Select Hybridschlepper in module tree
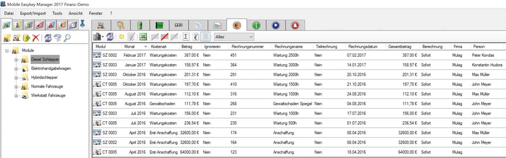Image resolution: width=506 pixels, height=158 pixels. (44, 78)
